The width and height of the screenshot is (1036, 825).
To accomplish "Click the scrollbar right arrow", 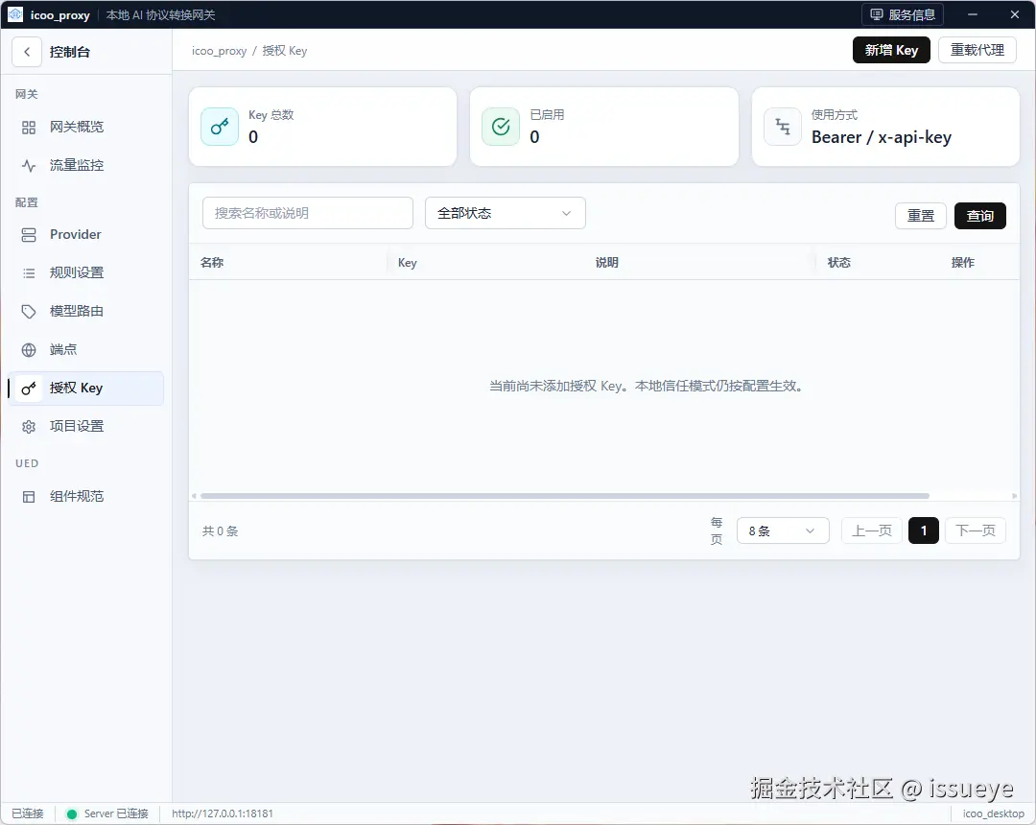I will (1014, 496).
